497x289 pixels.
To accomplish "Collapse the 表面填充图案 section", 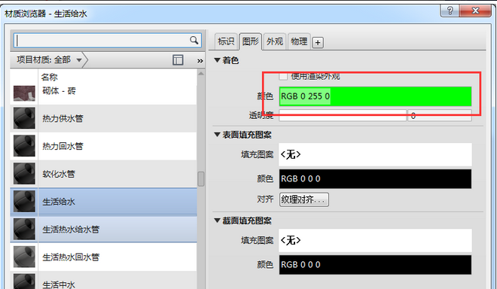I will coord(217,135).
